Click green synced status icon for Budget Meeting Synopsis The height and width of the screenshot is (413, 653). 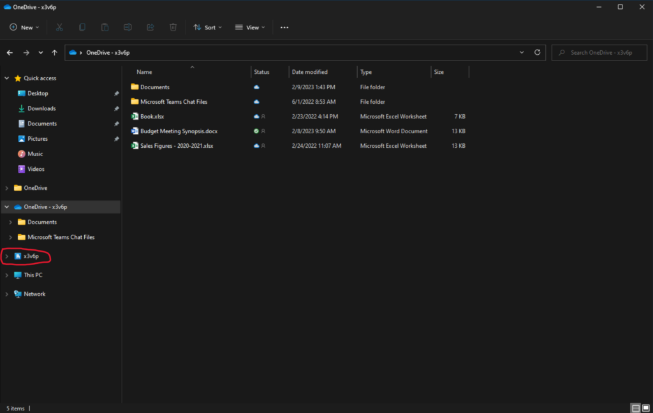click(x=256, y=131)
